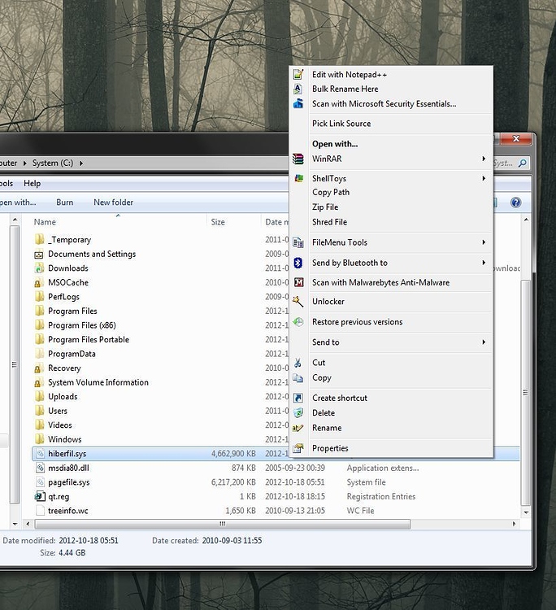Click the New folder toolbar button
The image size is (556, 610).
click(114, 203)
